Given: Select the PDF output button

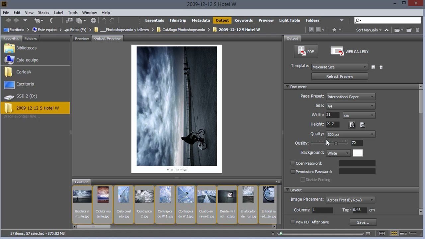Looking at the screenshot, I should click(x=306, y=51).
